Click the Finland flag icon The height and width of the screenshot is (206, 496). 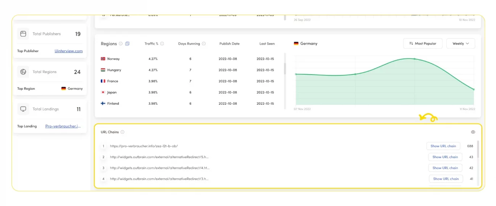[x=103, y=104]
